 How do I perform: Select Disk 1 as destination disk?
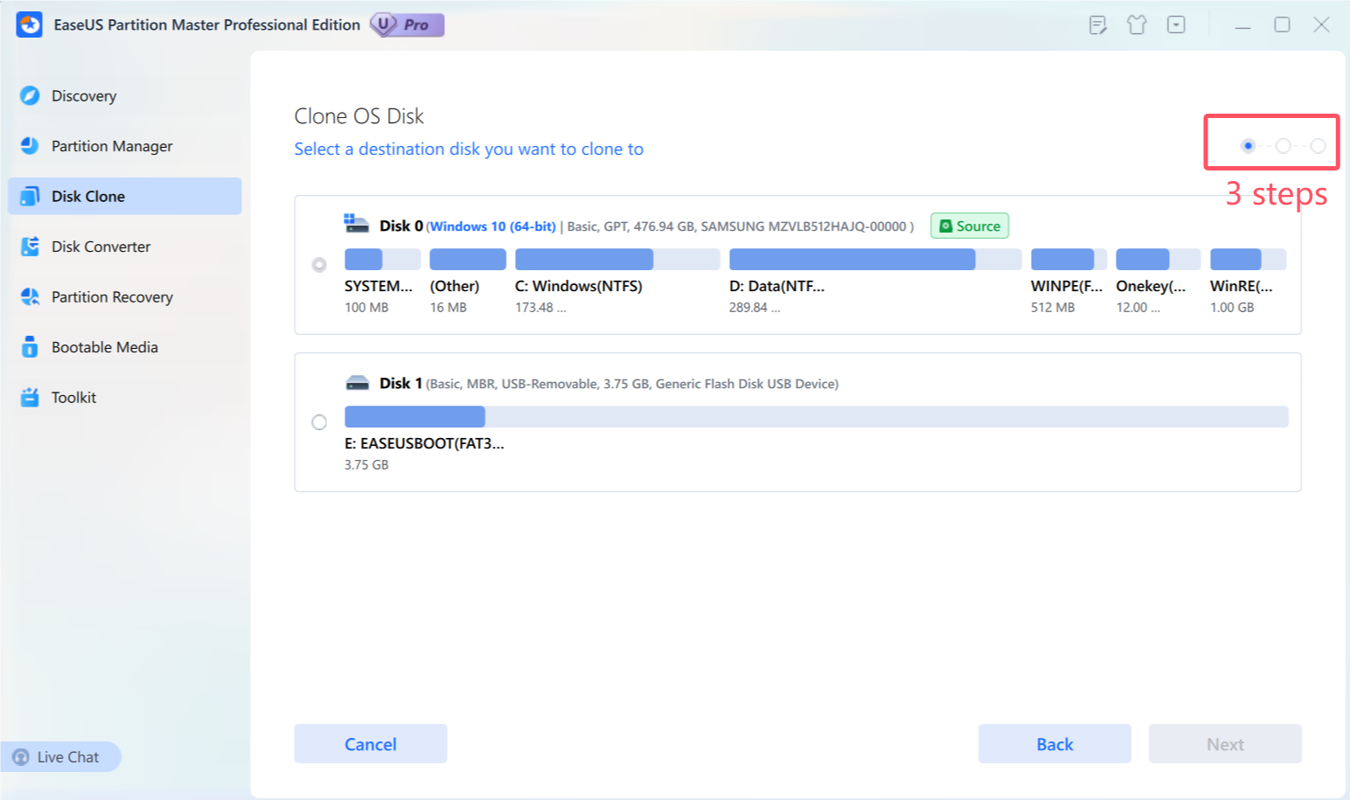[x=319, y=422]
